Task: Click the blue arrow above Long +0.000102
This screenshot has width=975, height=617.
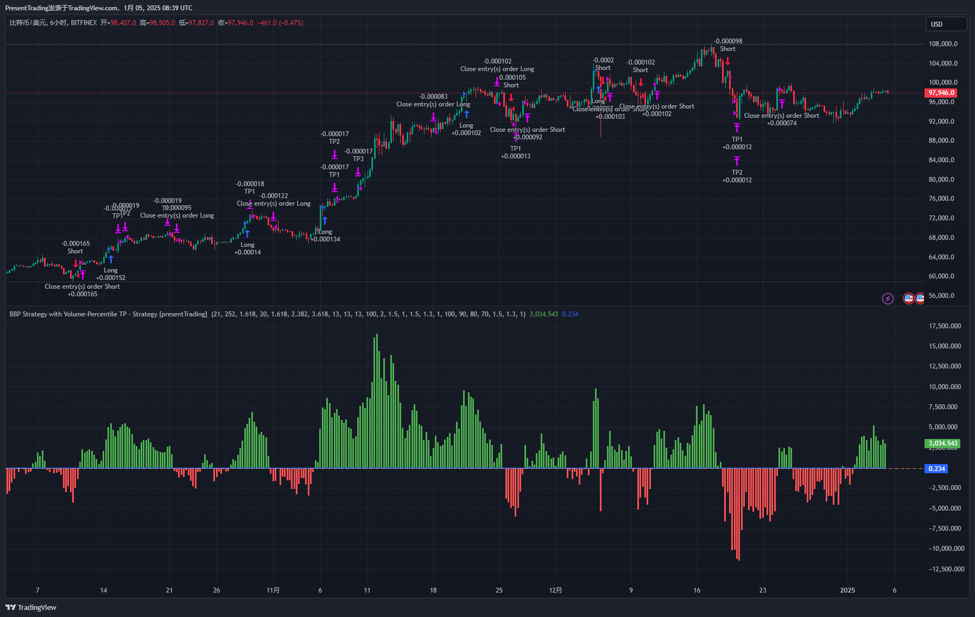Action: 466,114
